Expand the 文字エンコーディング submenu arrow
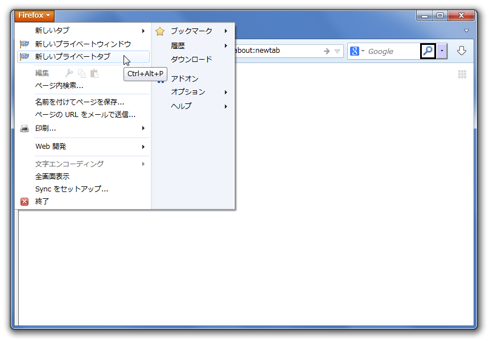This screenshot has height=342, width=489. (143, 164)
